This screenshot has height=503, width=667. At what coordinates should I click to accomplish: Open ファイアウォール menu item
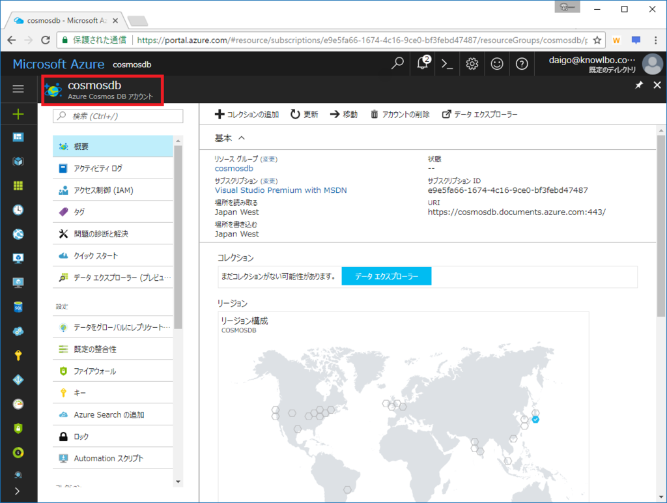point(113,371)
